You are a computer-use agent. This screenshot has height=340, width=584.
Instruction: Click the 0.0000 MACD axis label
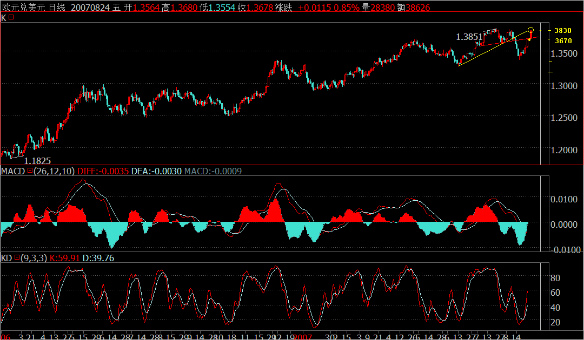click(x=564, y=225)
